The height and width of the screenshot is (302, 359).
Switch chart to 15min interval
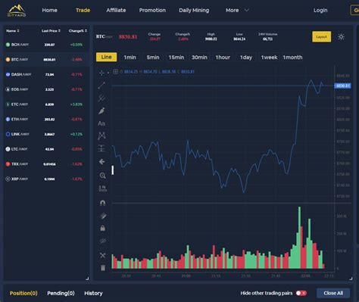click(x=176, y=58)
